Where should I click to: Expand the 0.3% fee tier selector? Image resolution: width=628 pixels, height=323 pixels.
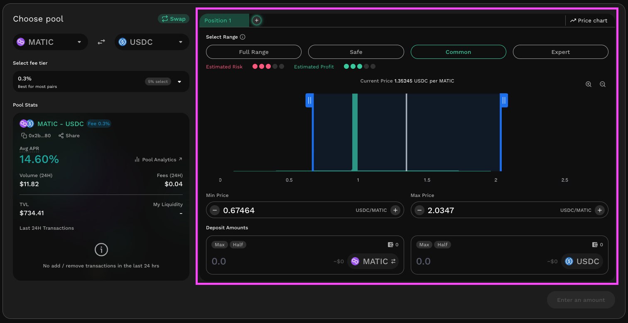(179, 82)
